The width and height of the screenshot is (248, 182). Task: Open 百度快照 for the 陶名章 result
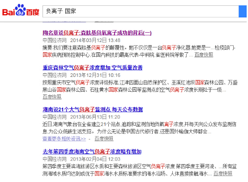pos(204,55)
